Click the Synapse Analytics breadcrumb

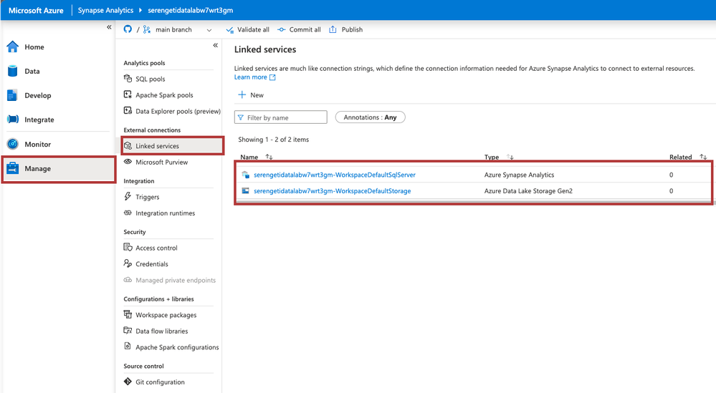point(105,10)
